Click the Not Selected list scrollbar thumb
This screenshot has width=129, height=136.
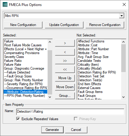point(123,58)
